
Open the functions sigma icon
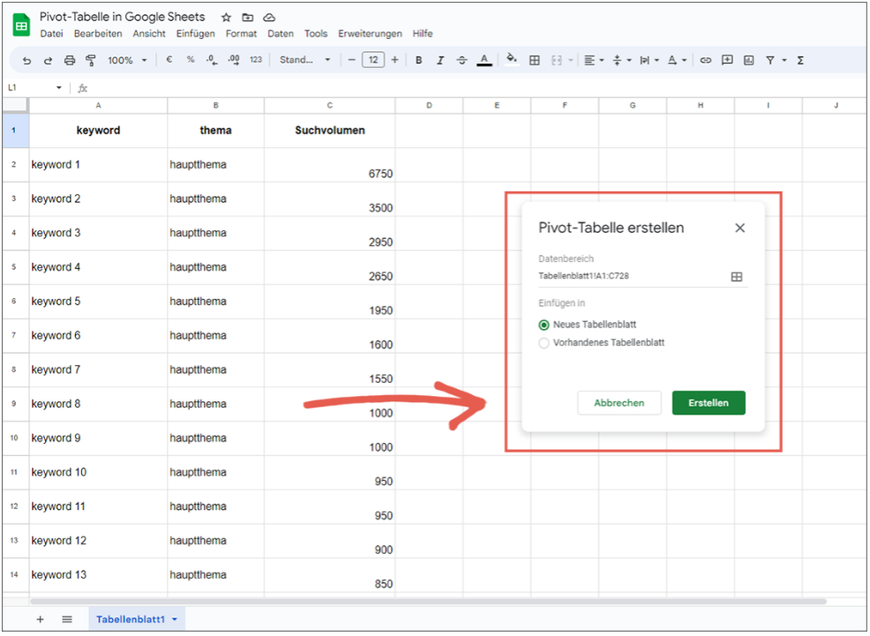tap(800, 61)
